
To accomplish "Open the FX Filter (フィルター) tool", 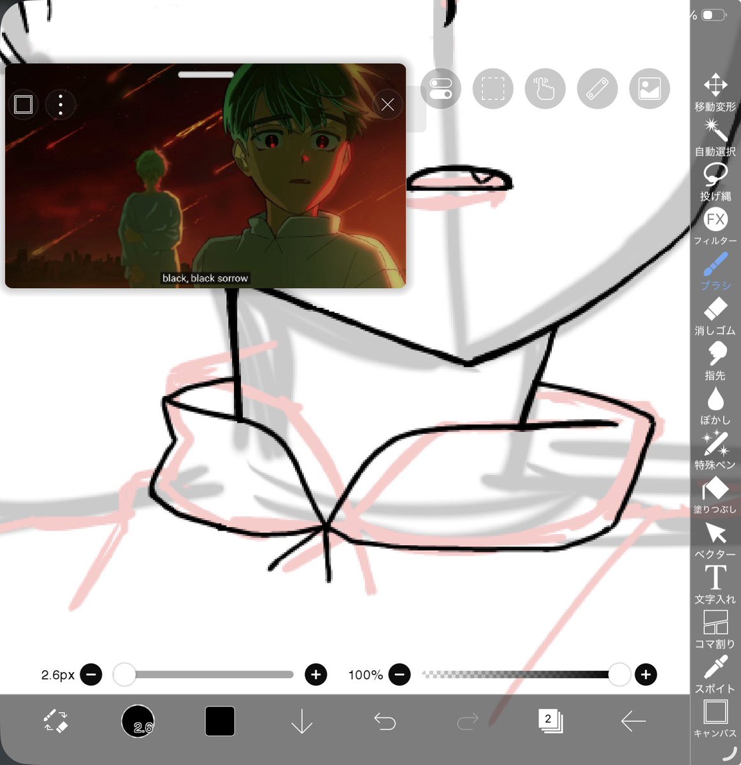I will coord(715,226).
